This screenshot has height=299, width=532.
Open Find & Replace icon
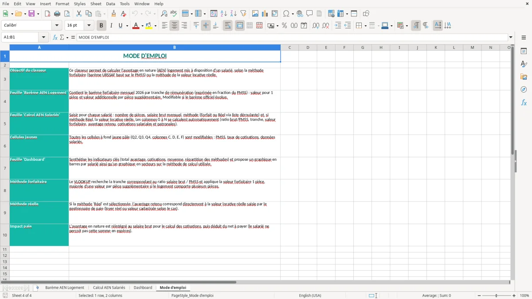[164, 14]
